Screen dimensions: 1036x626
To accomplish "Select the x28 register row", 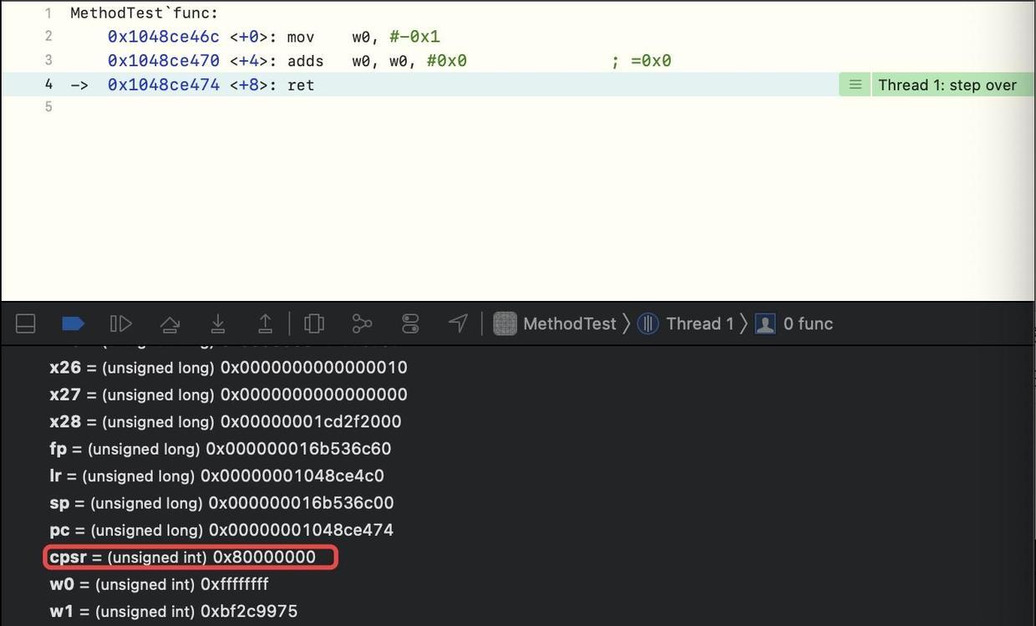I will coord(226,421).
